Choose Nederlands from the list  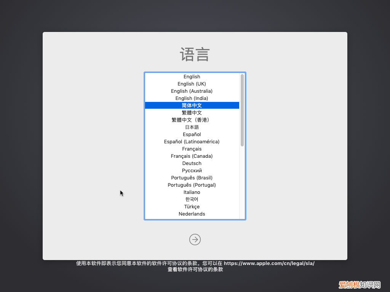point(192,214)
